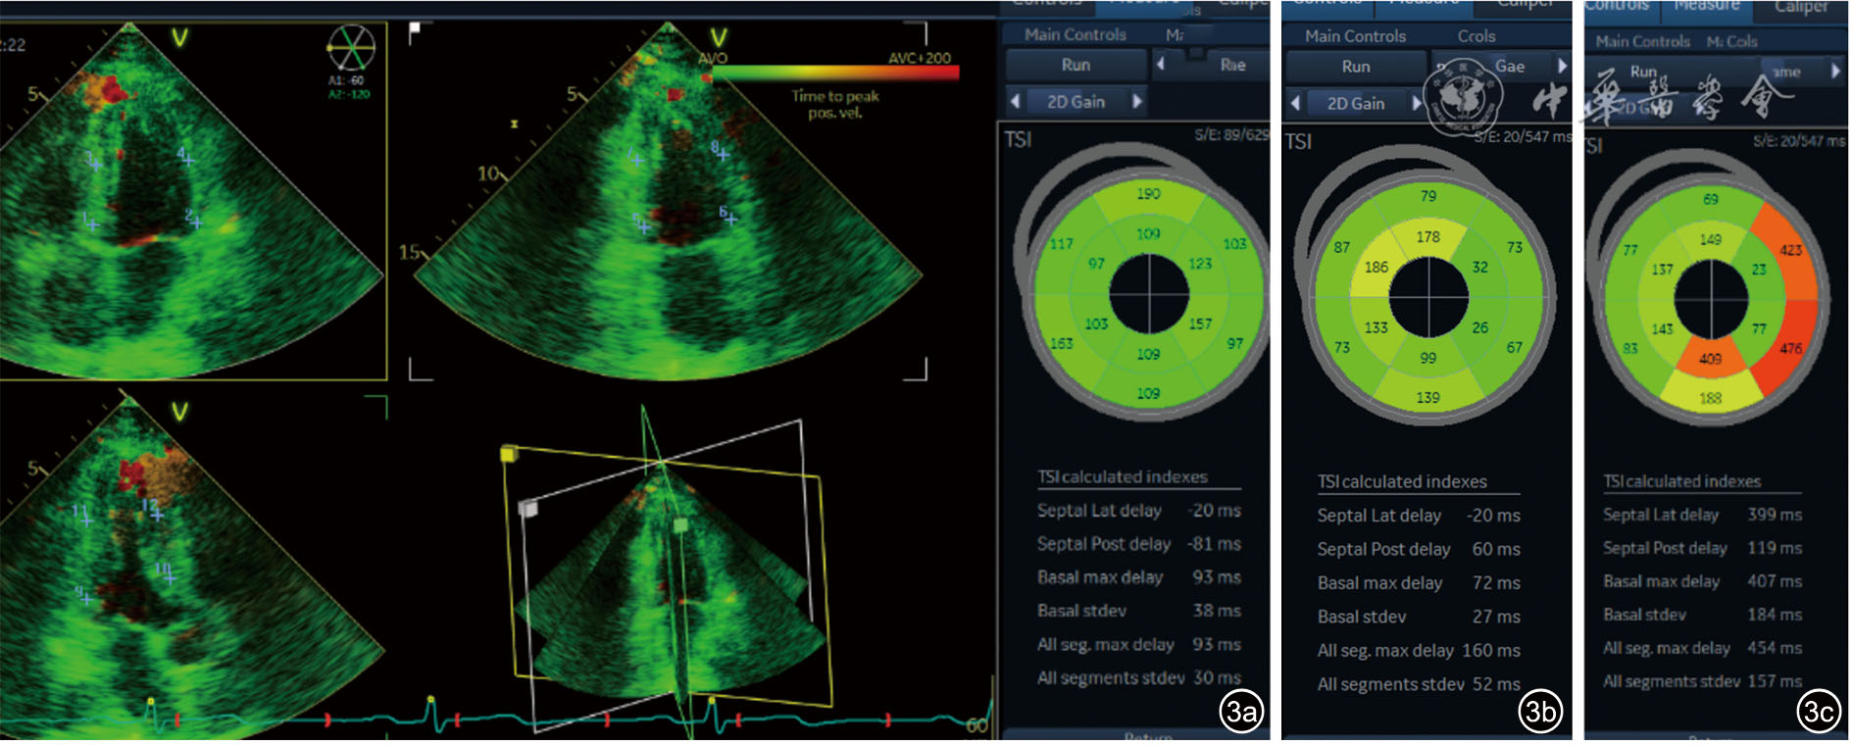Click the Run button in panel 3a
The image size is (1853, 745).
(1075, 65)
